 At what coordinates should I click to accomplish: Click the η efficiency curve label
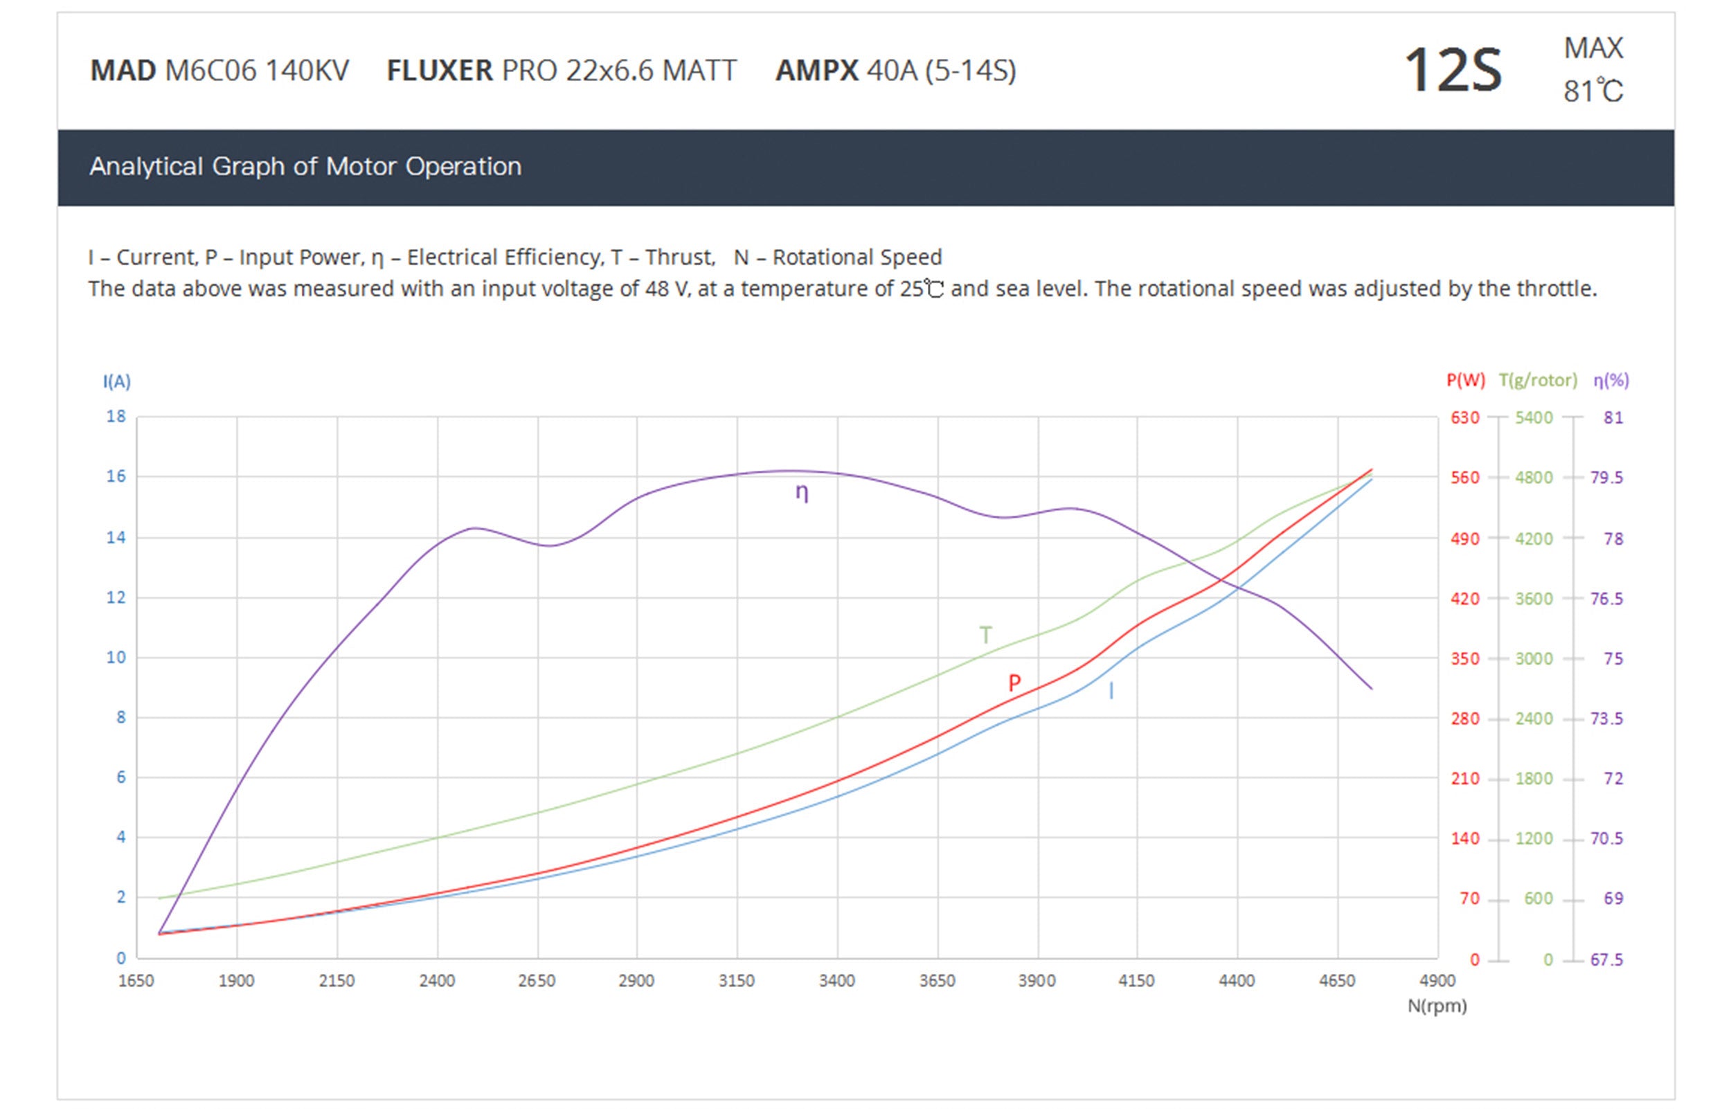(801, 493)
